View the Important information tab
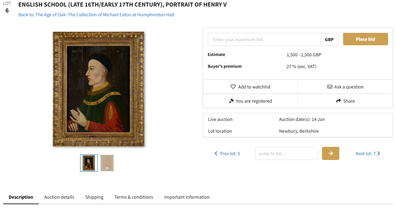 coord(187,197)
